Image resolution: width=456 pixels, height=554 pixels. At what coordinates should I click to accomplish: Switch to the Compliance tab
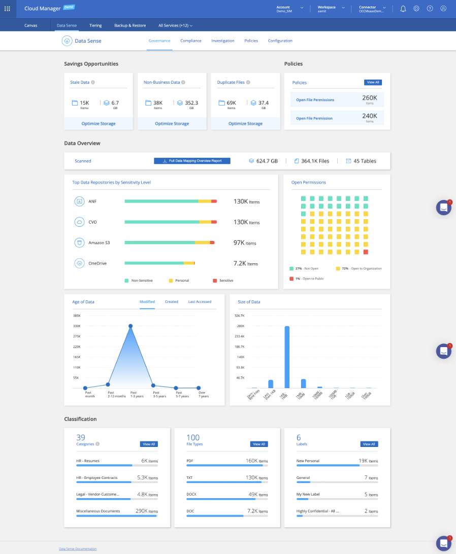(x=191, y=41)
